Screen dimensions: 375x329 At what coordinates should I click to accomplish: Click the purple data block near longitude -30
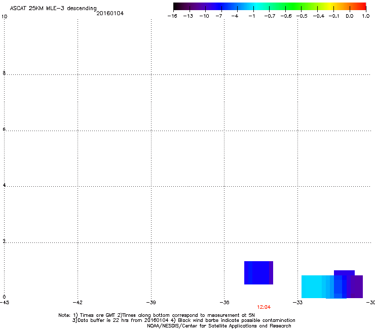click(357, 286)
